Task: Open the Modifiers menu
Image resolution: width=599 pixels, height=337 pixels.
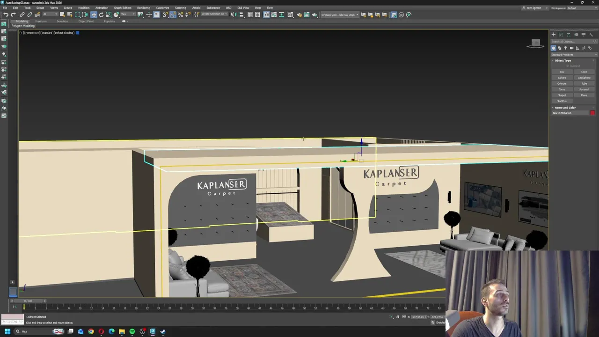Action: (84, 8)
